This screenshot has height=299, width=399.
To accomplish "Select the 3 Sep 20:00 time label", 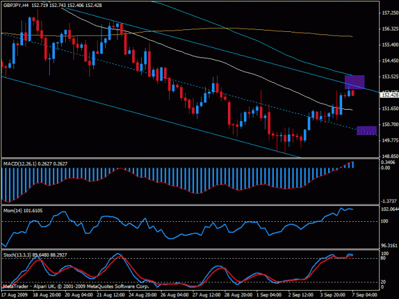I will [x=333, y=295].
